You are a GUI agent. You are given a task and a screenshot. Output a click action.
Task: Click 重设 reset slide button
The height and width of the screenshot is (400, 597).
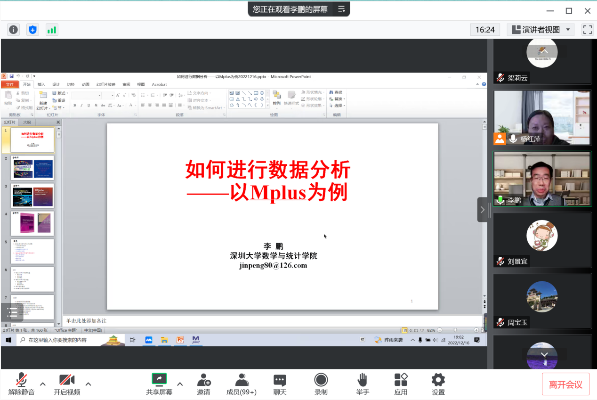pyautogui.click(x=59, y=100)
